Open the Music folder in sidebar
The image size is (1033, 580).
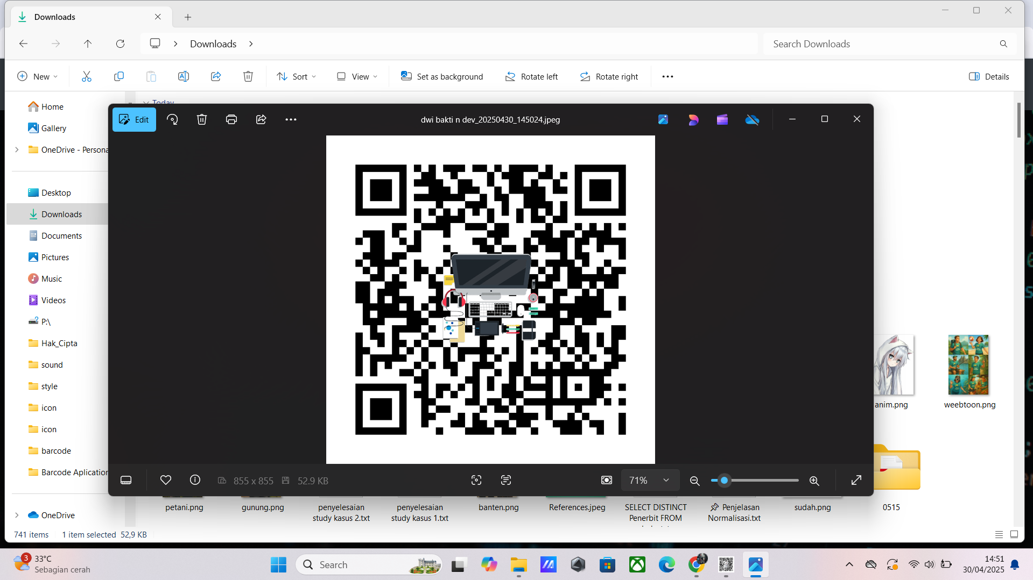(x=52, y=278)
